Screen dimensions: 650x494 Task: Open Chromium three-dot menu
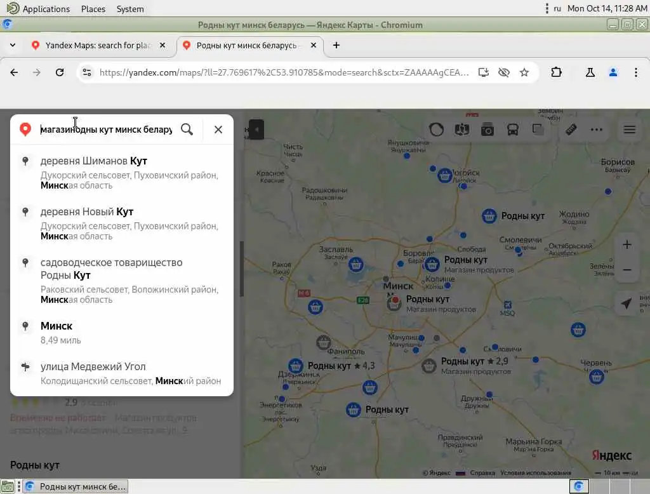point(636,72)
